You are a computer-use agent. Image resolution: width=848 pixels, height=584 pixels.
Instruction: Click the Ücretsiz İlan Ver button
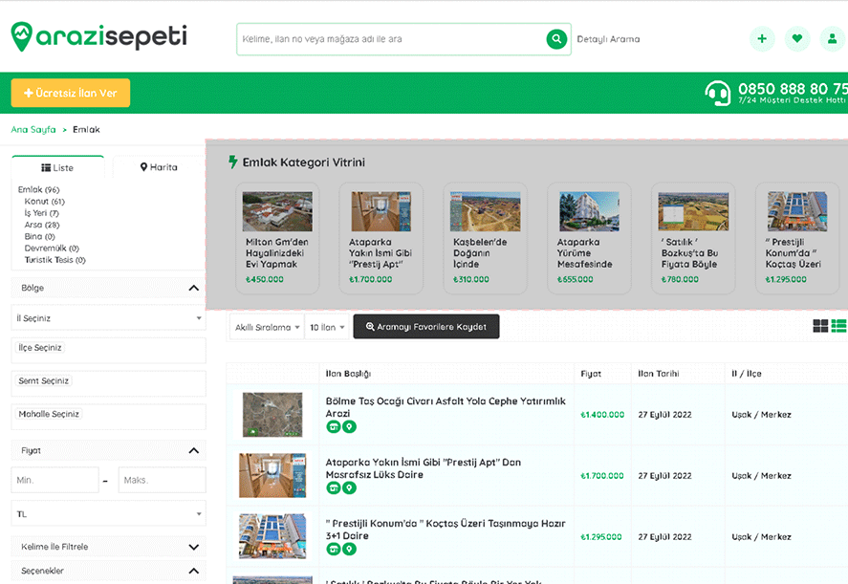pyautogui.click(x=70, y=93)
